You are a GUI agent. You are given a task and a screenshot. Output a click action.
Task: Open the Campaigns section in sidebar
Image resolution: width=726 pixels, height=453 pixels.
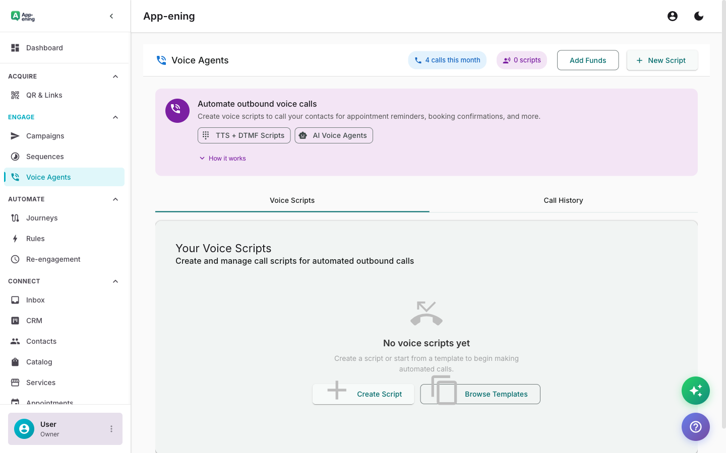[x=45, y=135]
